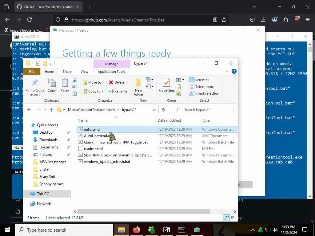Create a New folder from ribbon

click(x=138, y=87)
